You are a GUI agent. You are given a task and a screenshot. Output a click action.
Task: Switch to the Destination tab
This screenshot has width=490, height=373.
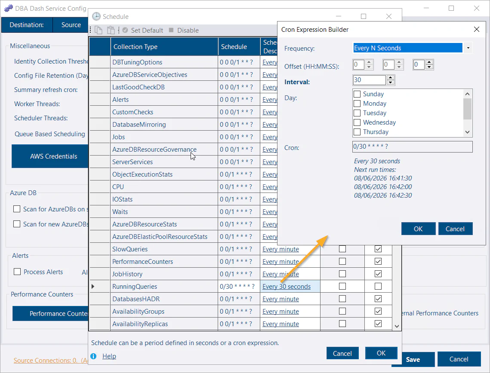[27, 25]
